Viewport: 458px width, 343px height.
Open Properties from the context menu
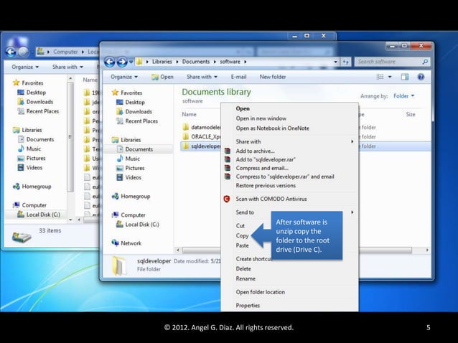pos(248,306)
